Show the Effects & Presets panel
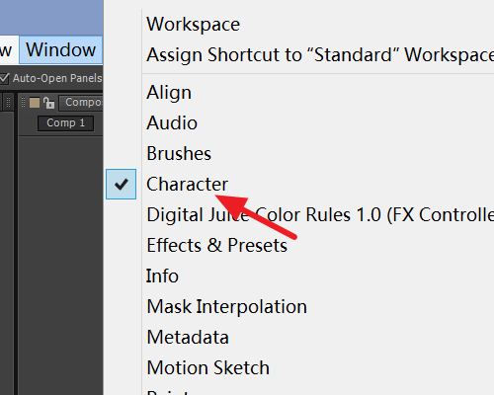 point(216,246)
